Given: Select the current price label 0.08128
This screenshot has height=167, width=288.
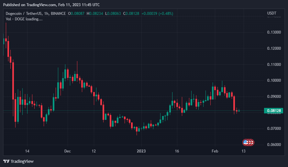Looking at the screenshot, I should [274, 110].
